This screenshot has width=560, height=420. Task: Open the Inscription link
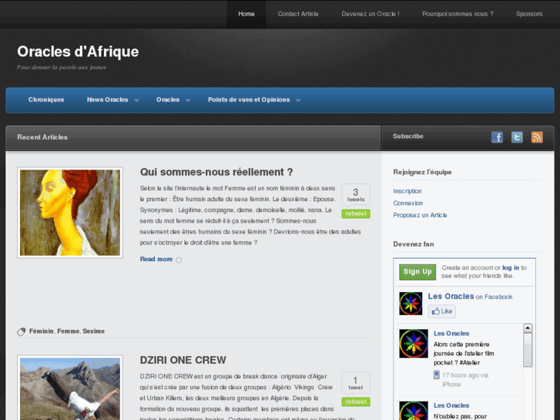[x=407, y=191]
